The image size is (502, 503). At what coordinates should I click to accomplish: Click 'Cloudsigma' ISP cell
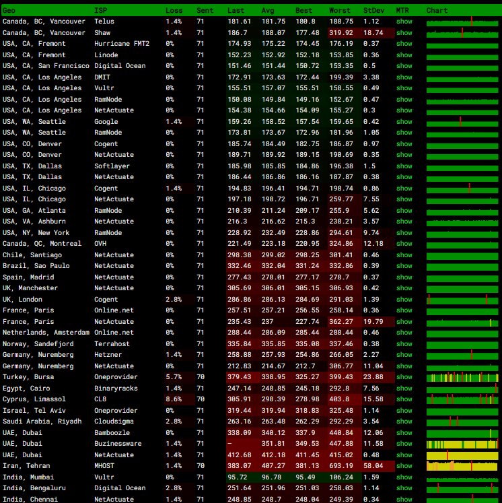114,422
